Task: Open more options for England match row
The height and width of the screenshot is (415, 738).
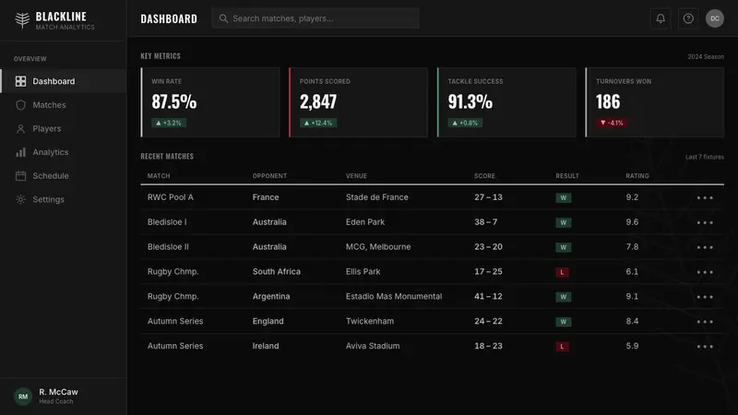Action: (705, 322)
